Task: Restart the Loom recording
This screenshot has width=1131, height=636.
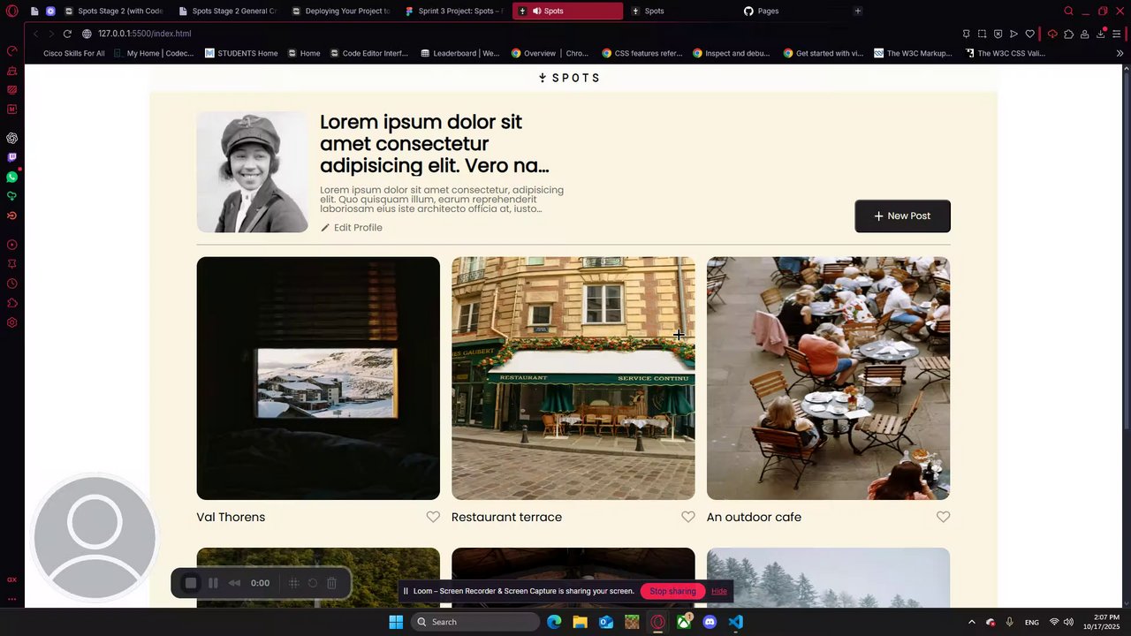Action: pos(313,583)
